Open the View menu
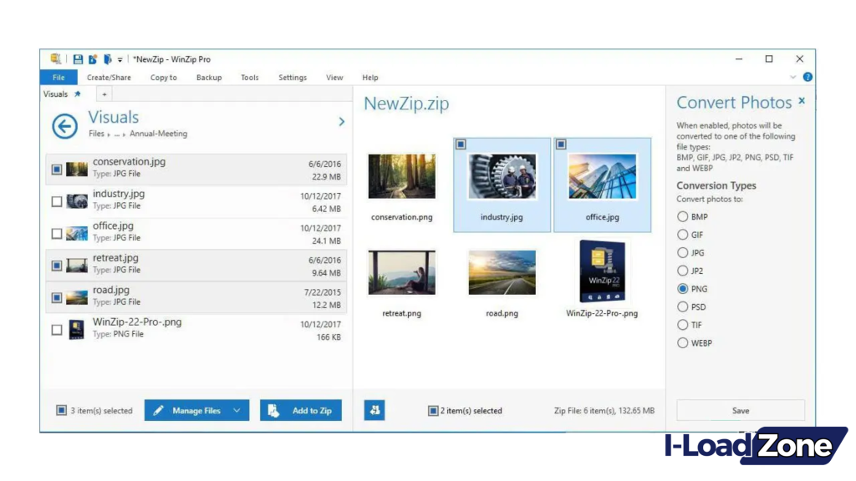 (334, 78)
